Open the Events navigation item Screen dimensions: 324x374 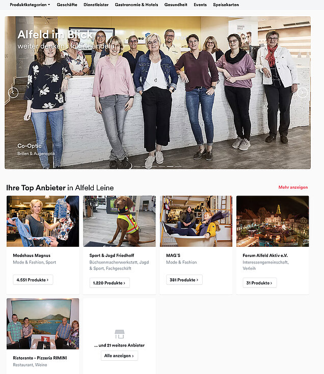coord(200,5)
